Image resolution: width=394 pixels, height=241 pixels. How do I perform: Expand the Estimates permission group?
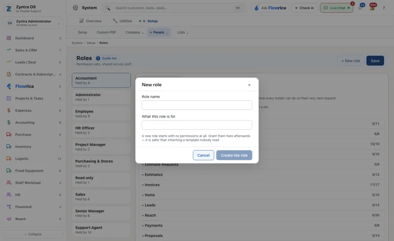click(x=261, y=175)
